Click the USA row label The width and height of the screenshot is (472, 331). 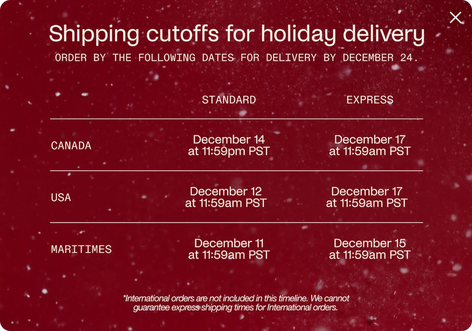coord(61,198)
